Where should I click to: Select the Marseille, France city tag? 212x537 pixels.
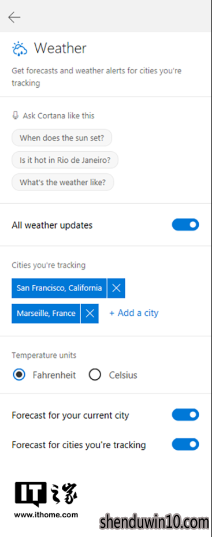[x=46, y=314]
